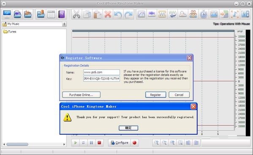The height and width of the screenshot is (155, 253).
Task: Click the stopwatch tempo effect icon
Action: (x=204, y=14)
